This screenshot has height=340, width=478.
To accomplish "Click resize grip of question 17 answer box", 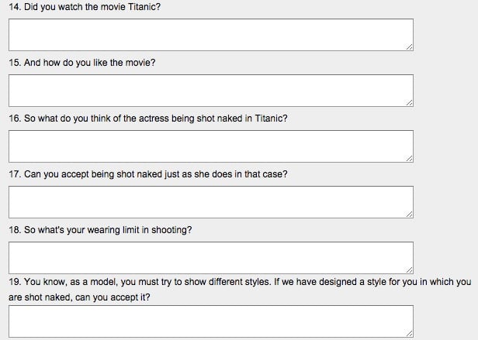I will (410, 214).
